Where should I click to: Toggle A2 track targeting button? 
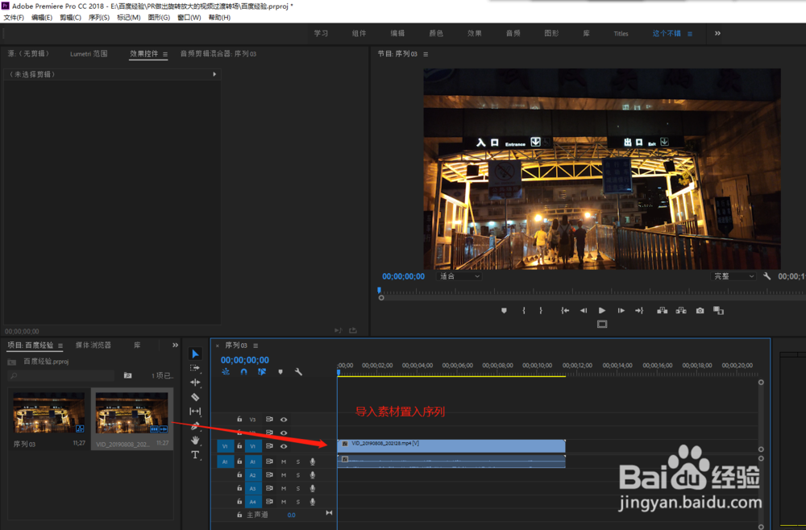(253, 475)
